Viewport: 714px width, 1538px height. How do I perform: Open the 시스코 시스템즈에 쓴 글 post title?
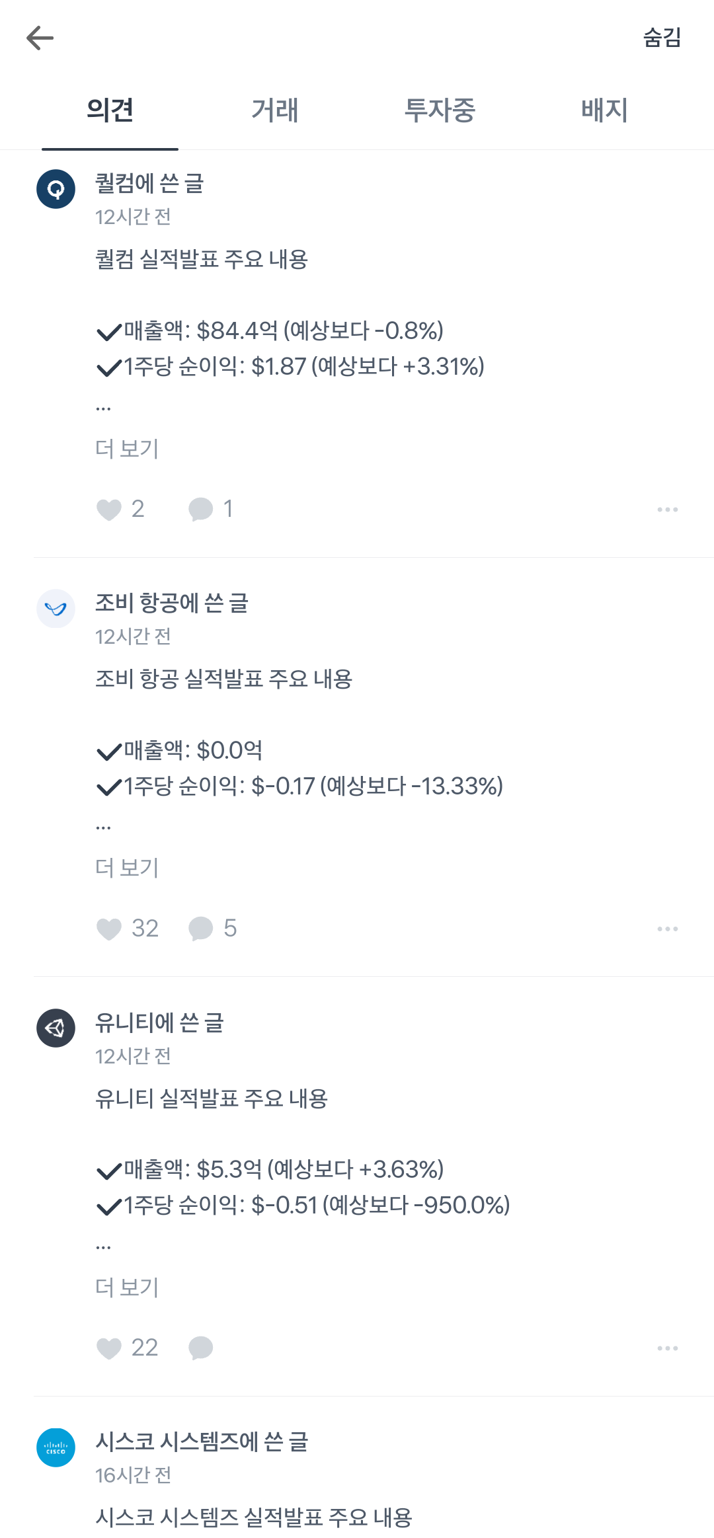point(202,1442)
